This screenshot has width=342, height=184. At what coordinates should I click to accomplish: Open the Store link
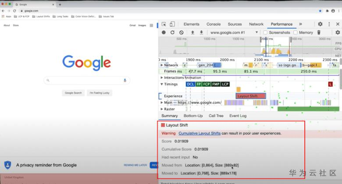click(16, 25)
